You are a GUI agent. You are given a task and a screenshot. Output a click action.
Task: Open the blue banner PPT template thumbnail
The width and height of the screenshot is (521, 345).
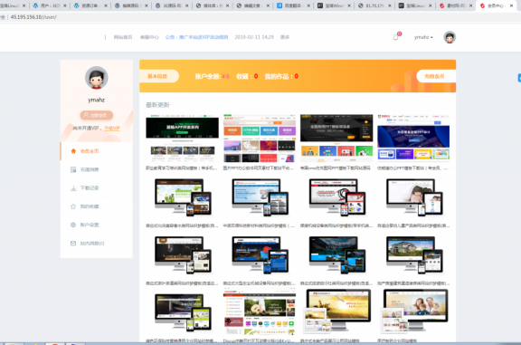[x=413, y=139]
